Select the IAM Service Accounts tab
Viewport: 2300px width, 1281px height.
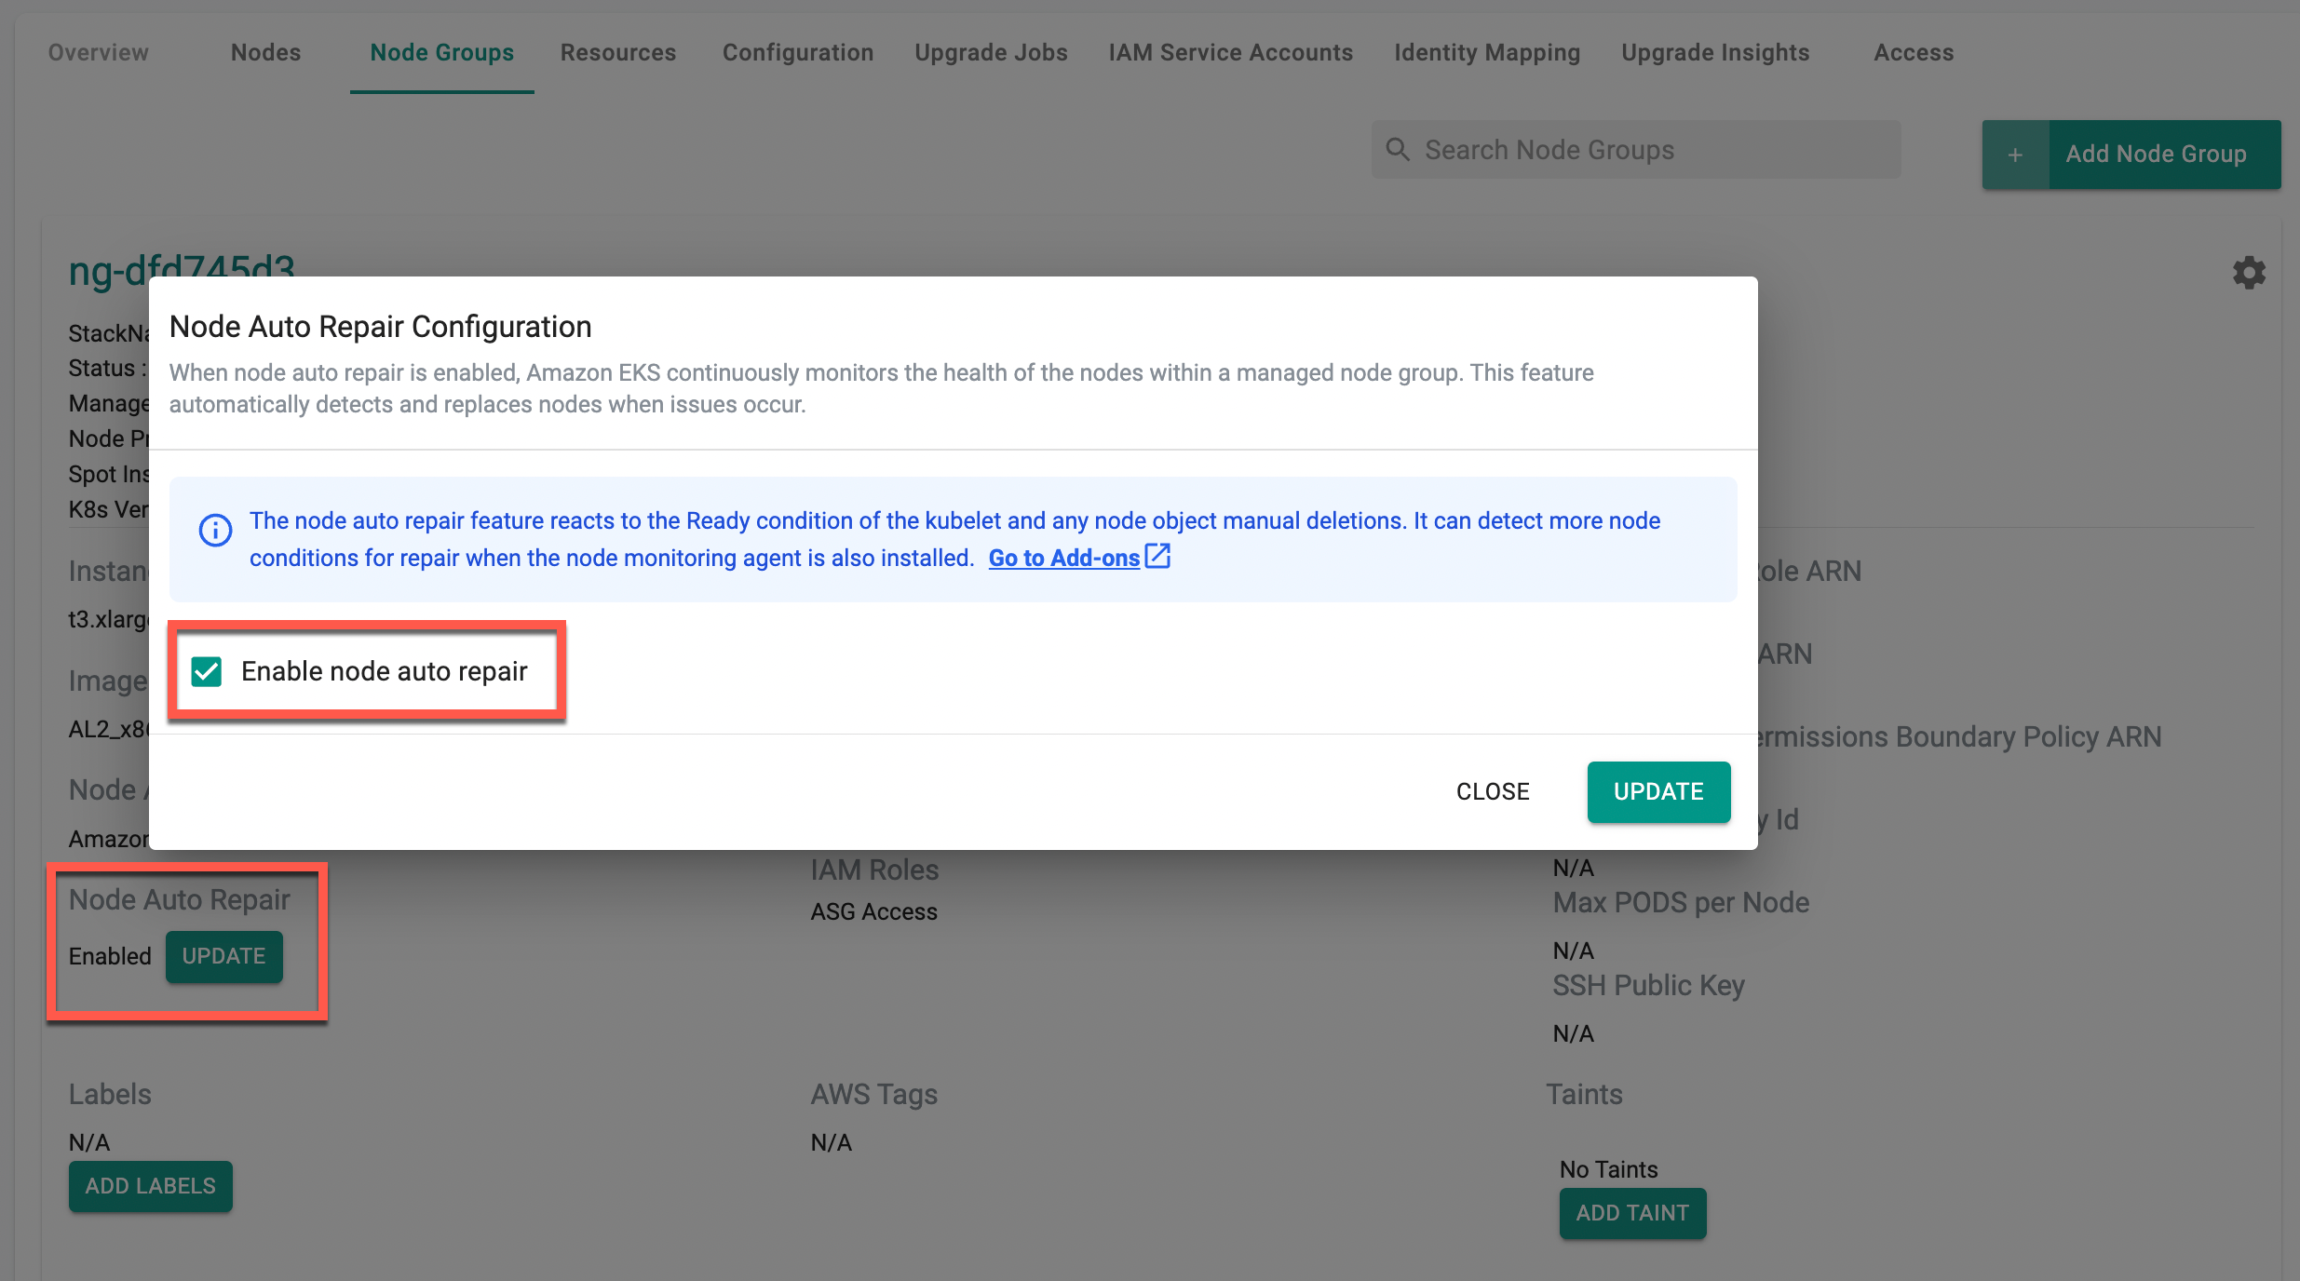(1230, 52)
